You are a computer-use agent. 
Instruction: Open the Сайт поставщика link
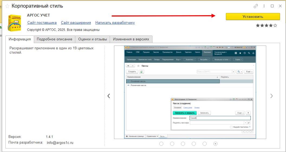tap(42, 23)
